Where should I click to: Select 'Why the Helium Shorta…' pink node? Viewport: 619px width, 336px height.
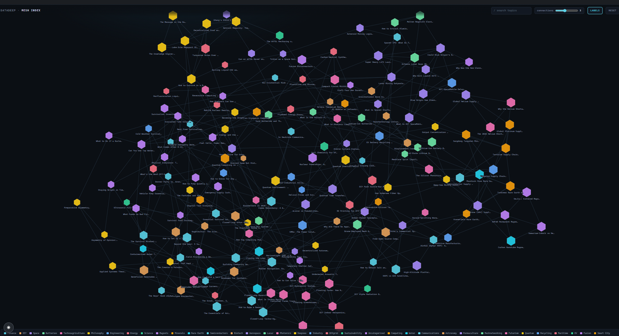[x=511, y=103]
